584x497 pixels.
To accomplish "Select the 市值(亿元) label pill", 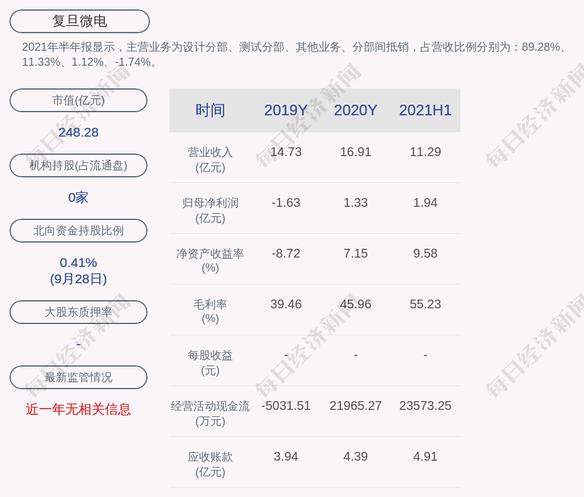I will 78,100.
